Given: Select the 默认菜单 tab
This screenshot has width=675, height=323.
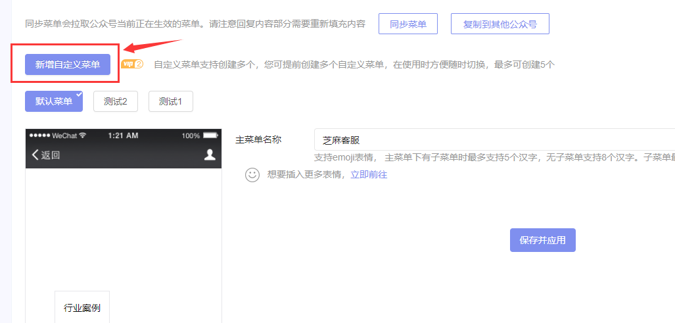Looking at the screenshot, I should point(54,101).
